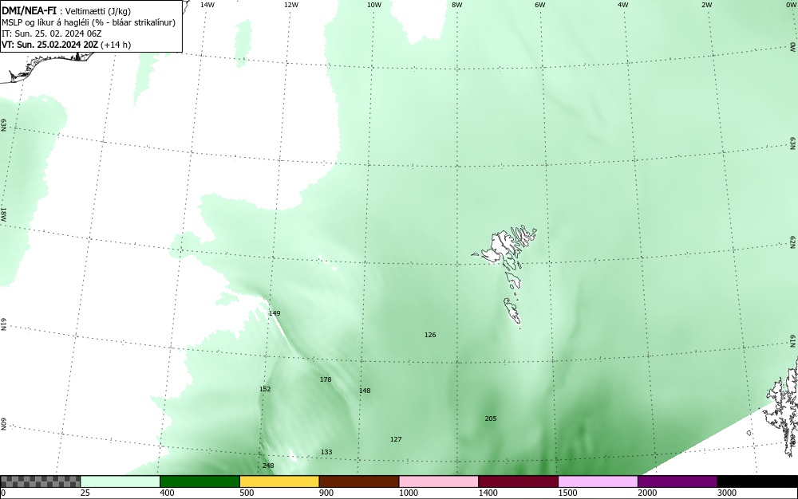Viewport: 798px width, 499px height.
Task: Click the map value 149
Action: click(275, 313)
